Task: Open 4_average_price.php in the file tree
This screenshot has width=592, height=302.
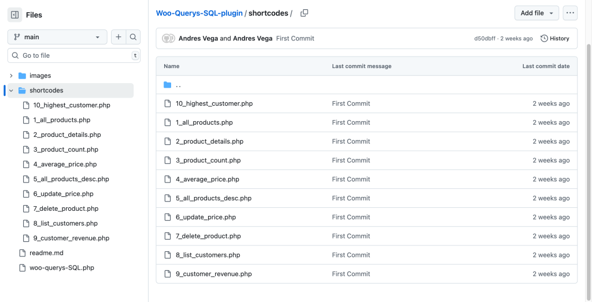Action: tap(65, 165)
